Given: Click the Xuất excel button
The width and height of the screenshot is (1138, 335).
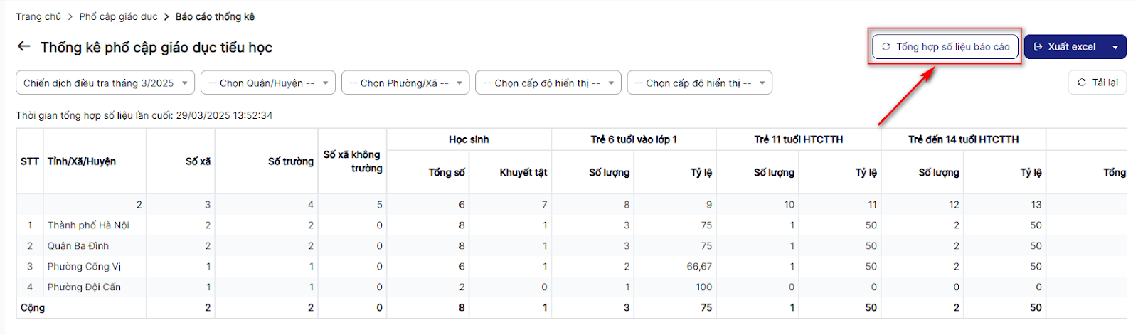Looking at the screenshot, I should click(1065, 47).
